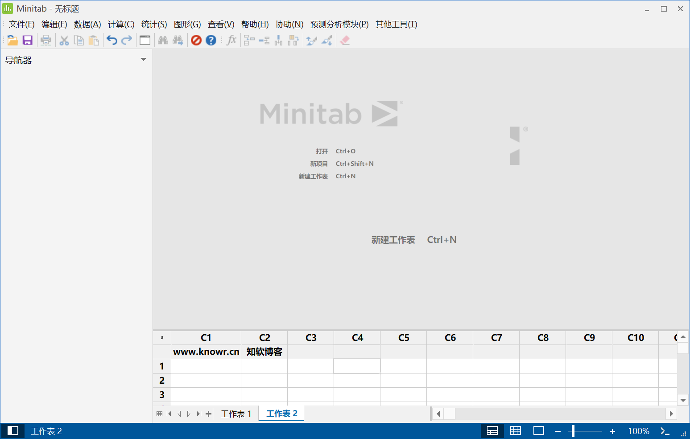Open the 协助(N) menu
This screenshot has width=690, height=439.
coord(289,25)
